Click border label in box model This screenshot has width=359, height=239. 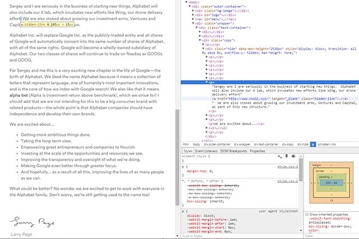point(320,171)
